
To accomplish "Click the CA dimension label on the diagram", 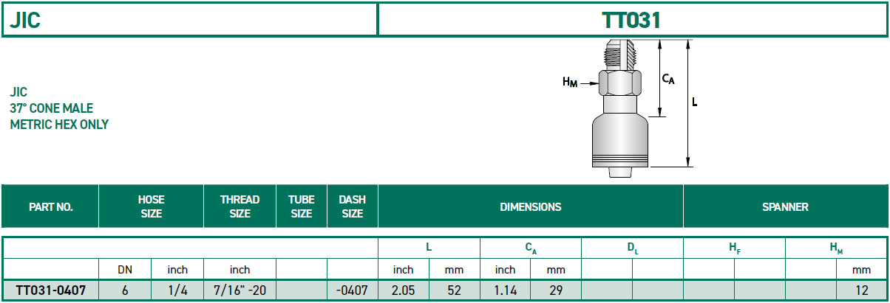I will (668, 78).
